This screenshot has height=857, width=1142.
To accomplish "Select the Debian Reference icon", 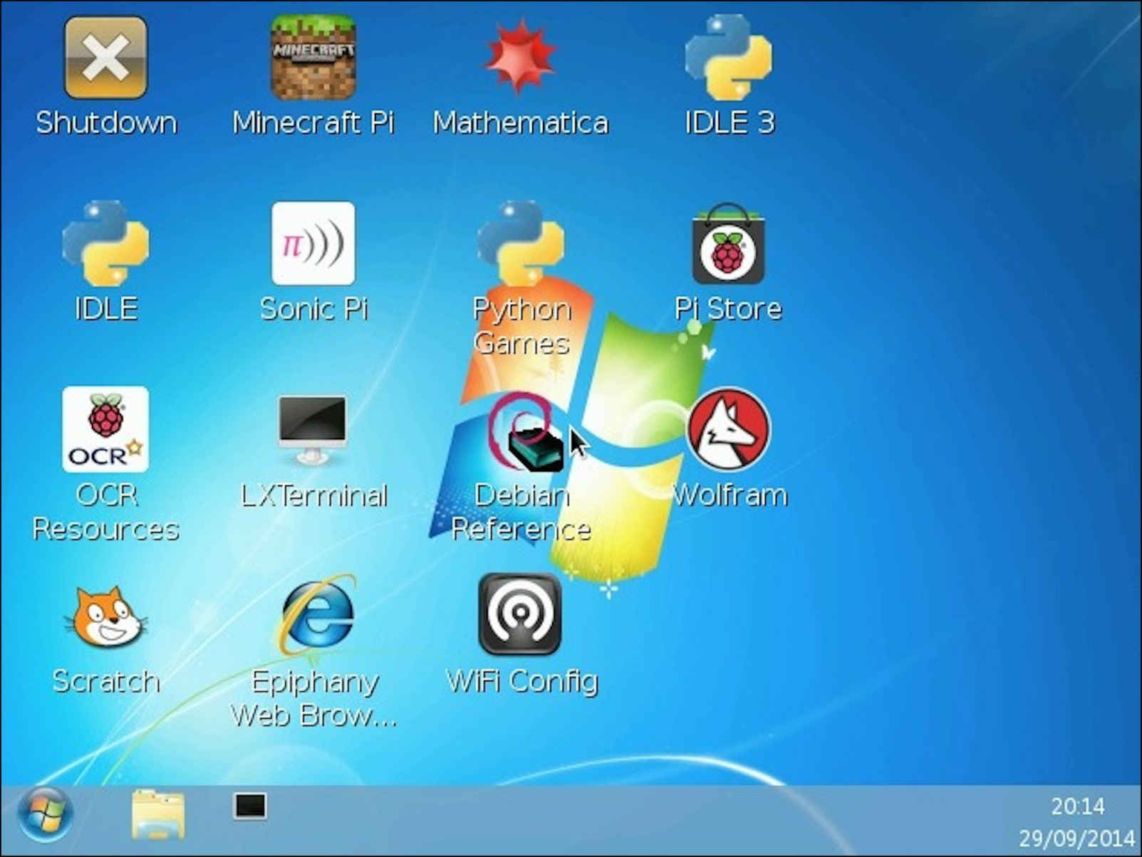I will point(526,431).
